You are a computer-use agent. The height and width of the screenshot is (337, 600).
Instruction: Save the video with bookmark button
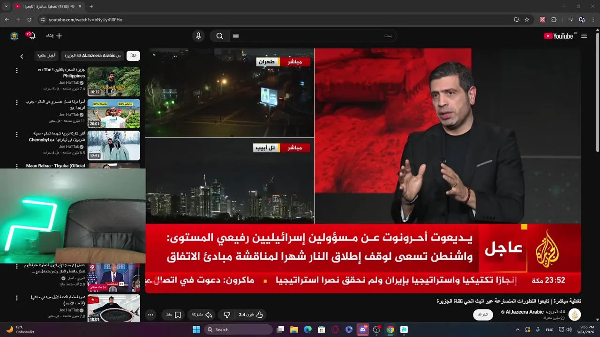tap(173, 315)
